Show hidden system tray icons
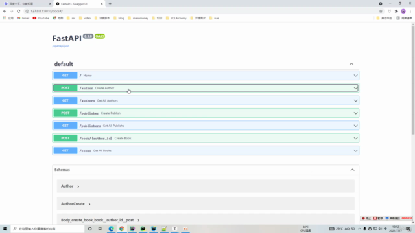The width and height of the screenshot is (415, 233). coord(359,228)
